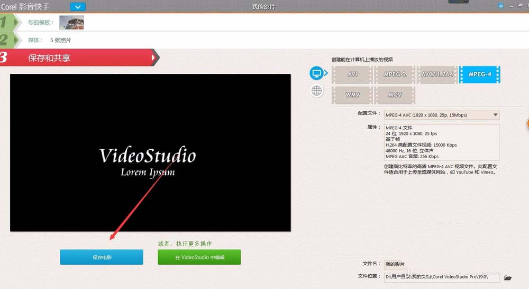Edit the 文件名 filename field

(x=442, y=264)
